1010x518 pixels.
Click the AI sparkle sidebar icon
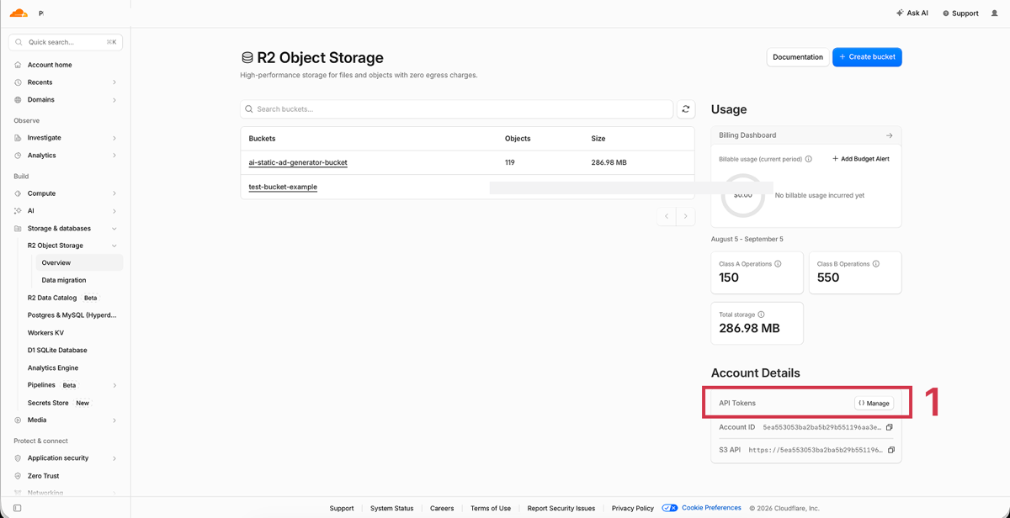(18, 211)
